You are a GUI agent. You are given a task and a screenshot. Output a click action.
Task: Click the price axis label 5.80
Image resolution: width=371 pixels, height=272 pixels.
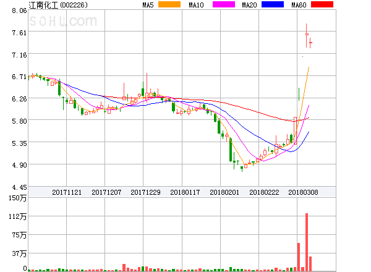tap(19, 121)
